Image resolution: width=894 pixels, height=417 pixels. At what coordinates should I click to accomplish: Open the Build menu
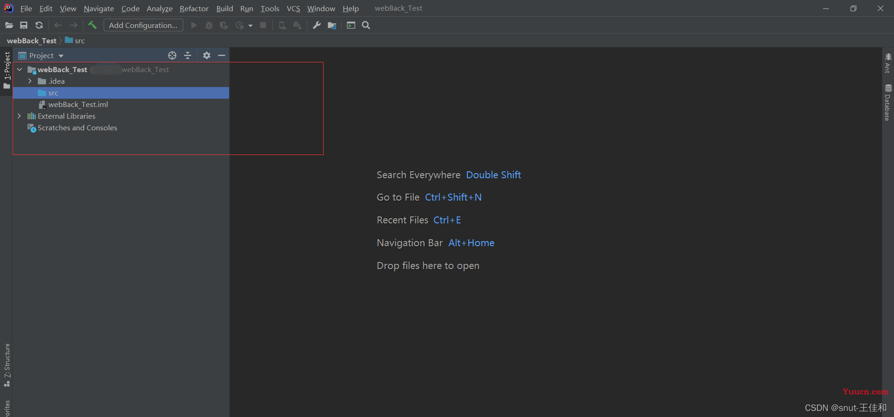[x=224, y=8]
